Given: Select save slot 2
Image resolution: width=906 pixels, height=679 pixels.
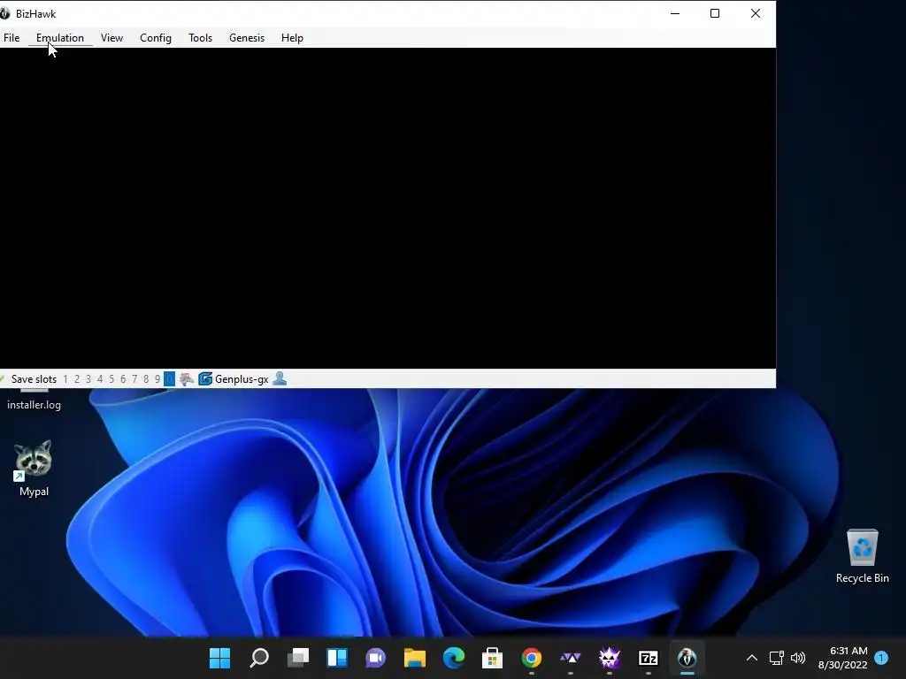Looking at the screenshot, I should pyautogui.click(x=77, y=379).
